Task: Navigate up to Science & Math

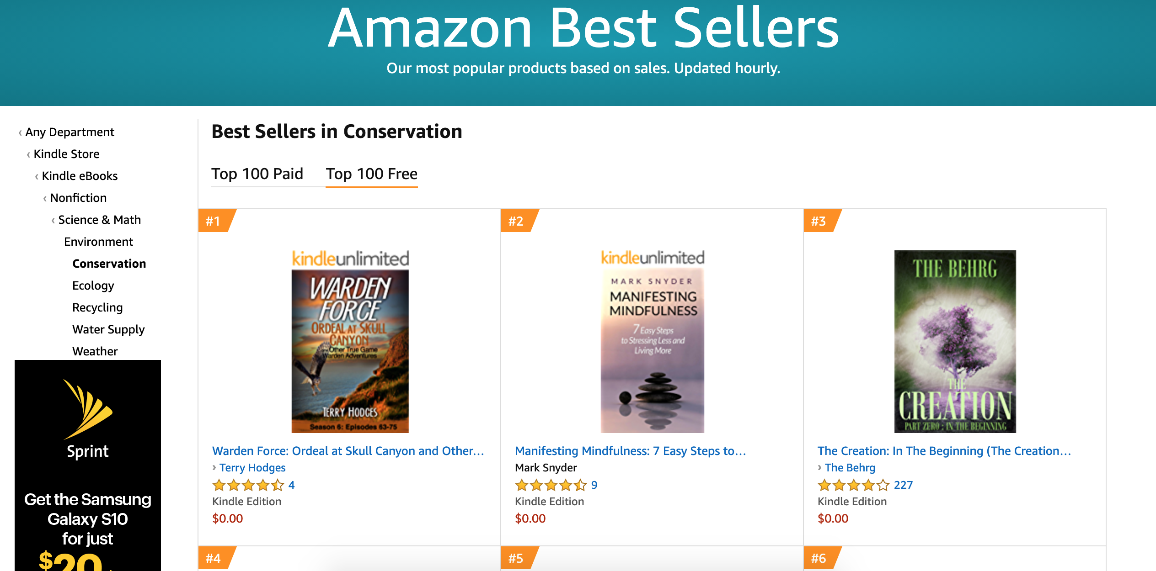Action: (99, 220)
